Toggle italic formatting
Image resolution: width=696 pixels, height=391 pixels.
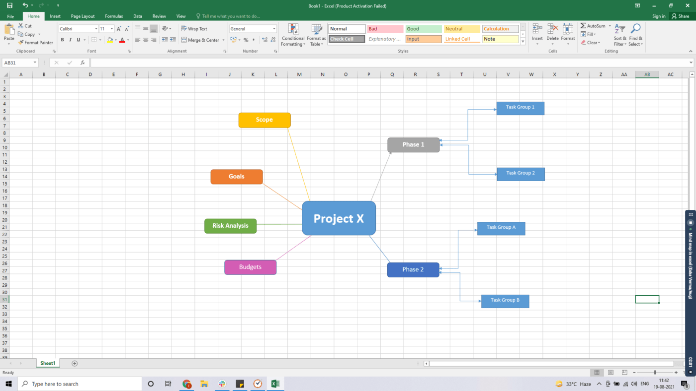coord(70,39)
